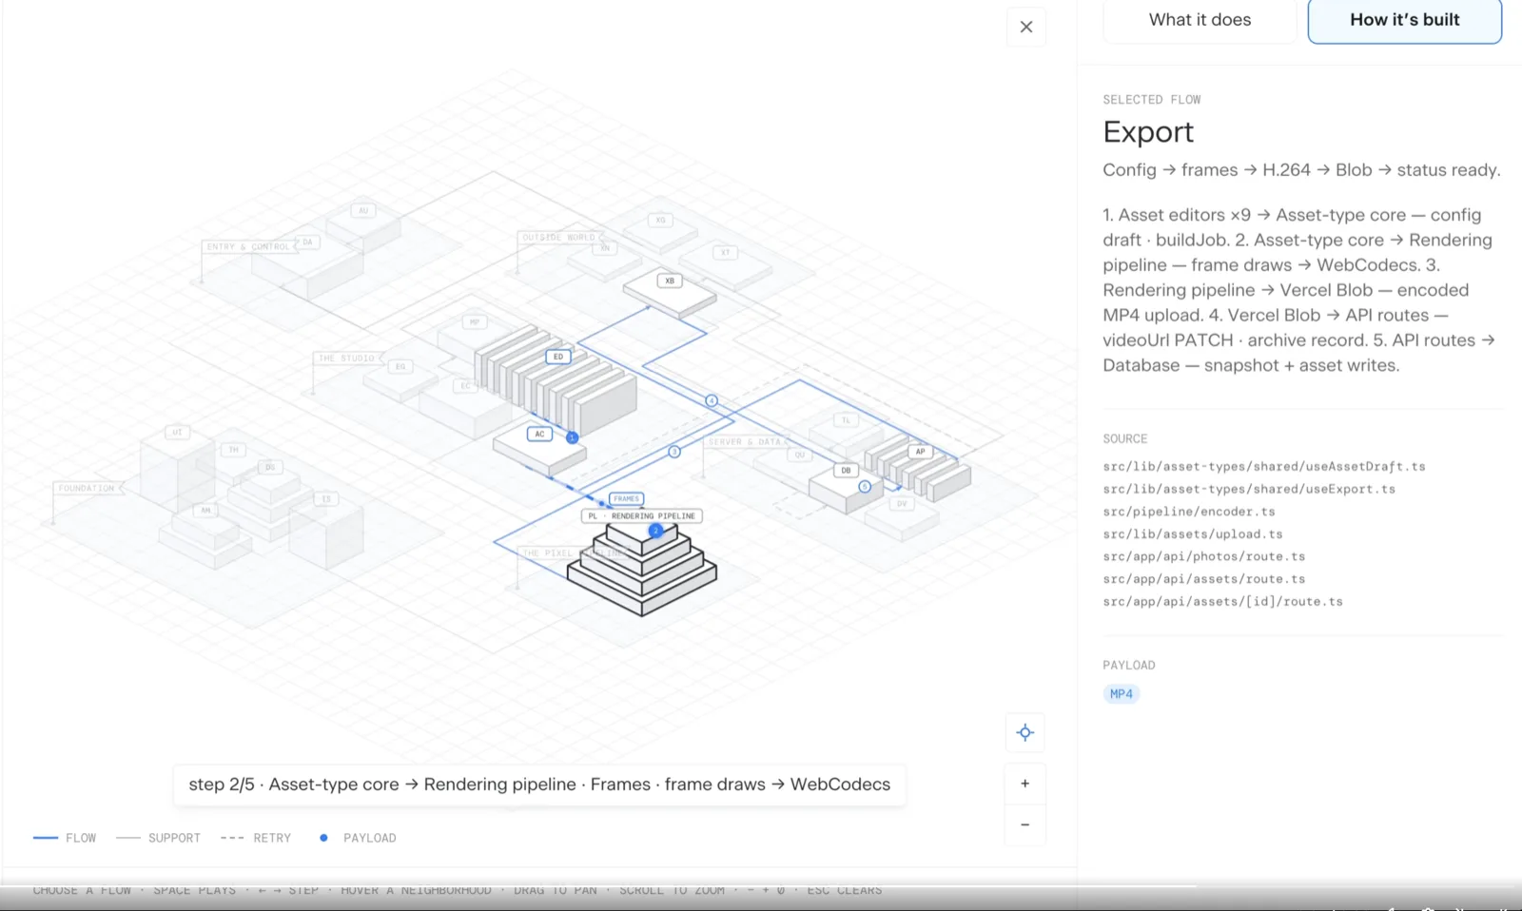Select the AU node in Entry & Control
The height and width of the screenshot is (911, 1522).
pyautogui.click(x=363, y=210)
